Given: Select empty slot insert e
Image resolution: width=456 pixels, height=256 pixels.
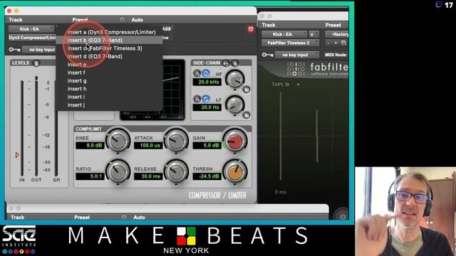Looking at the screenshot, I should click(77, 65).
